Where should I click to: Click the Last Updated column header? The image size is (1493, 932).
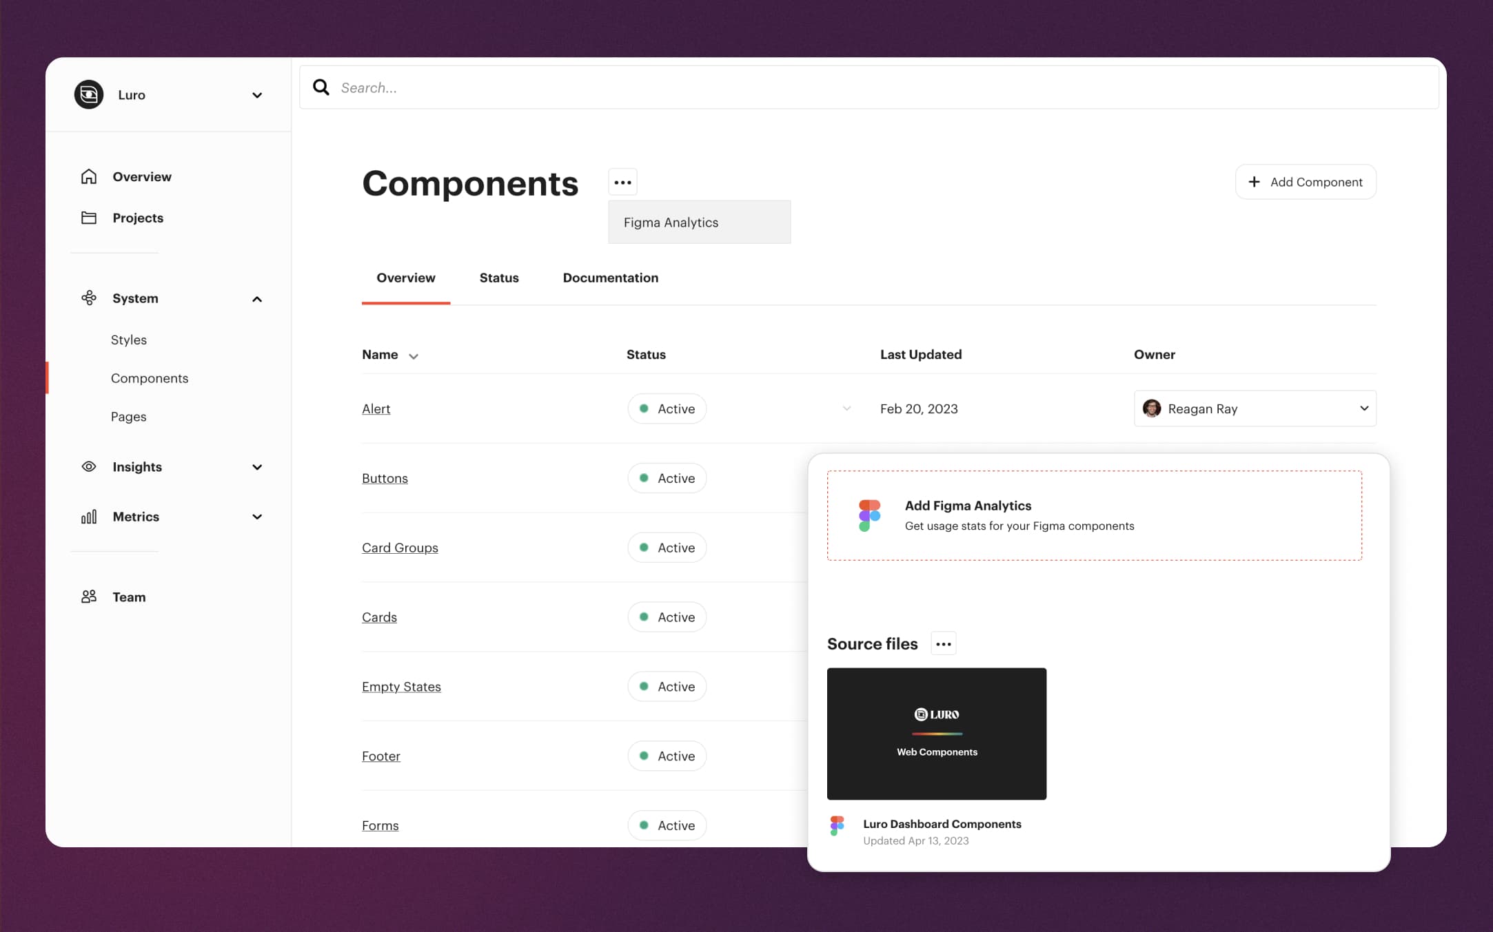click(920, 354)
